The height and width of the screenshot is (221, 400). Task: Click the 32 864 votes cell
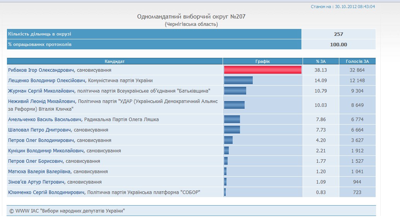[357, 70]
